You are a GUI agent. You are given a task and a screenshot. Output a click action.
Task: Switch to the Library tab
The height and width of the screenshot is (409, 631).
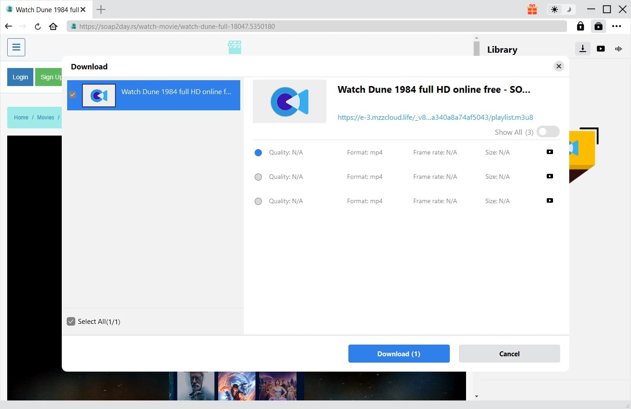point(502,50)
